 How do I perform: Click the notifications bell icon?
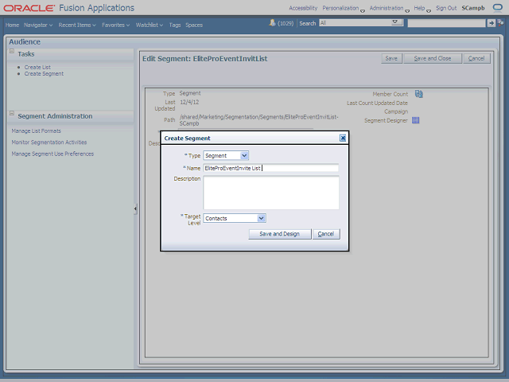[x=272, y=23]
